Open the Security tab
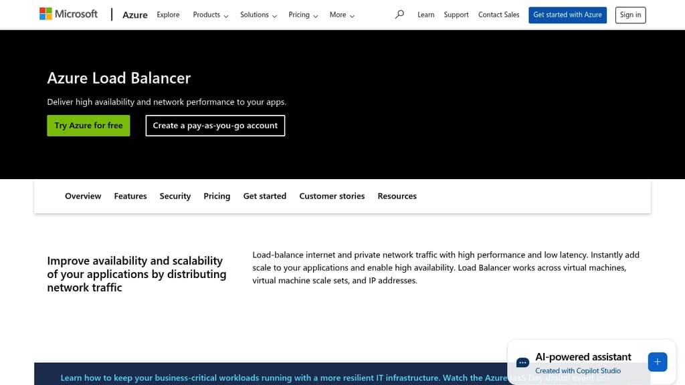 (175, 196)
